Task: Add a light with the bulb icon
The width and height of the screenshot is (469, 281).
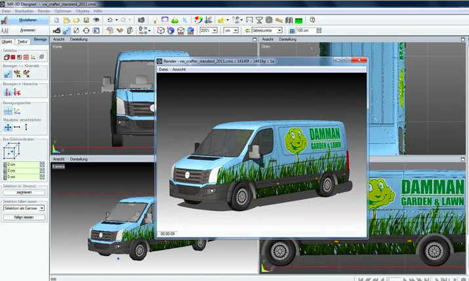Action: pyautogui.click(x=155, y=20)
